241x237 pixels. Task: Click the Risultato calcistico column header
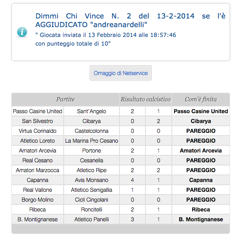point(145,99)
